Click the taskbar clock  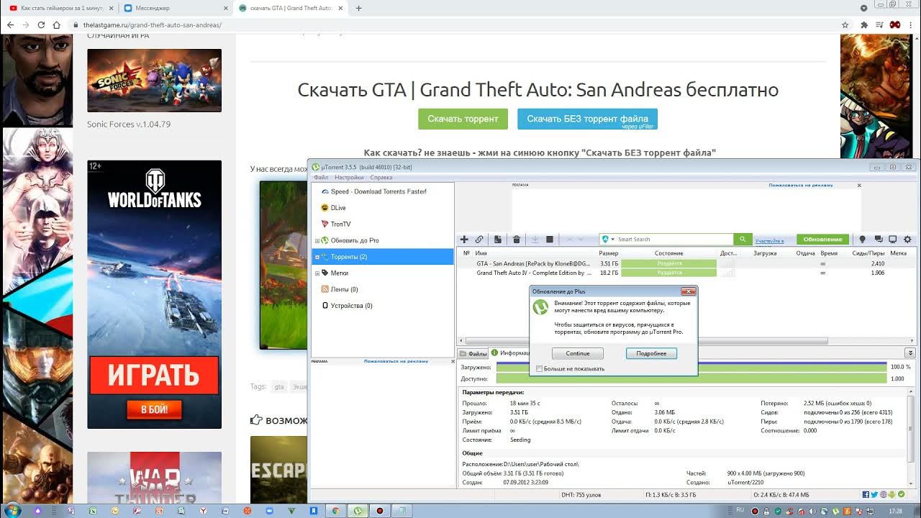(896, 511)
